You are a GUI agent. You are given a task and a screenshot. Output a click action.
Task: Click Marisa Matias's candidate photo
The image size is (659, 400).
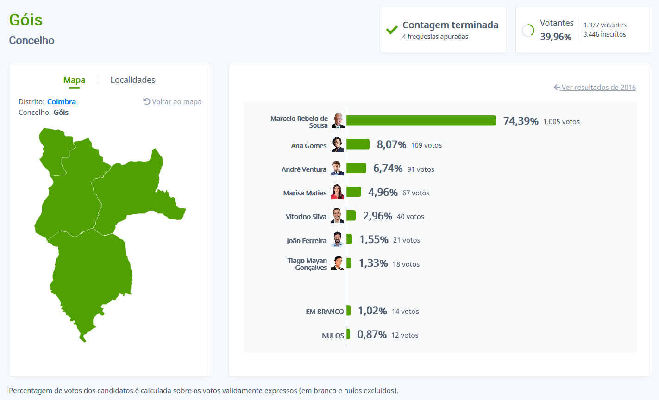338,192
